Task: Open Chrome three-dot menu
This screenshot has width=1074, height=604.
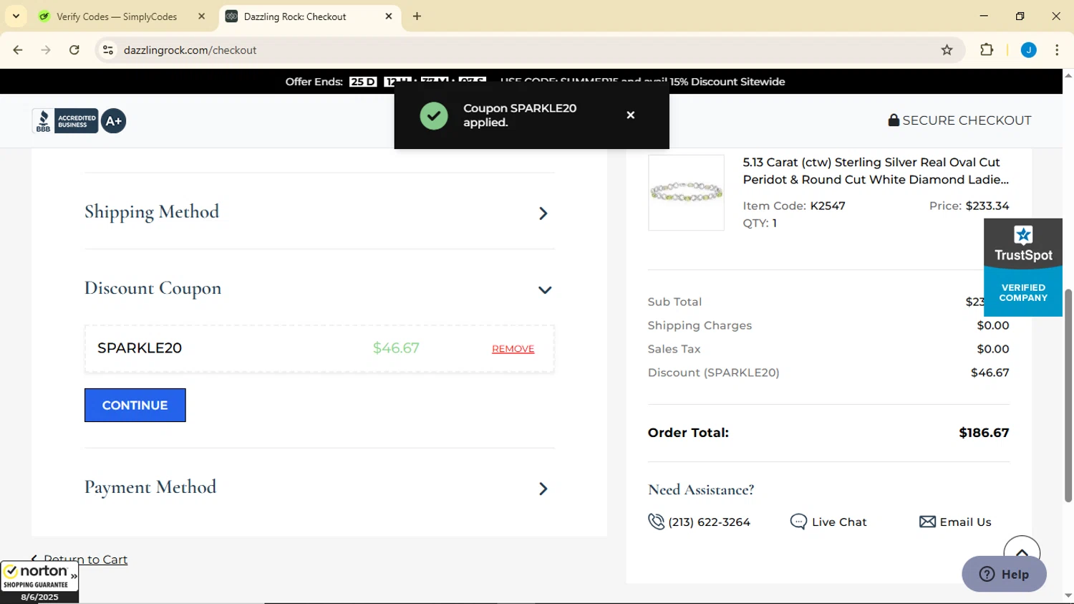Action: (x=1057, y=50)
